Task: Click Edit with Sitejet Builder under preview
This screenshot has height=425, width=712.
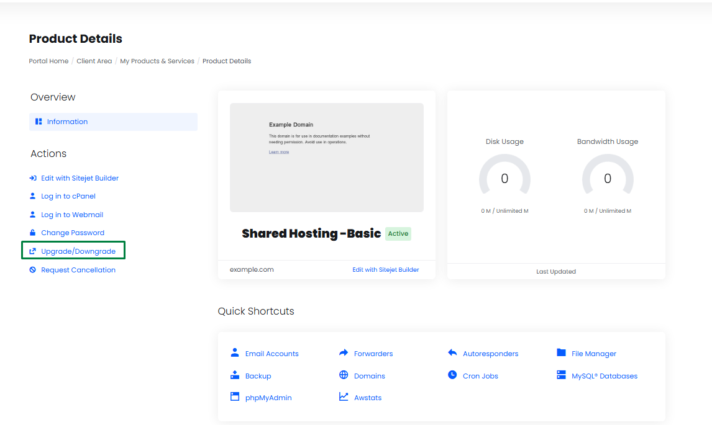Action: [385, 270]
